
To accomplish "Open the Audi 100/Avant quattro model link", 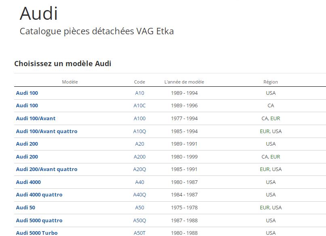I will (46, 131).
